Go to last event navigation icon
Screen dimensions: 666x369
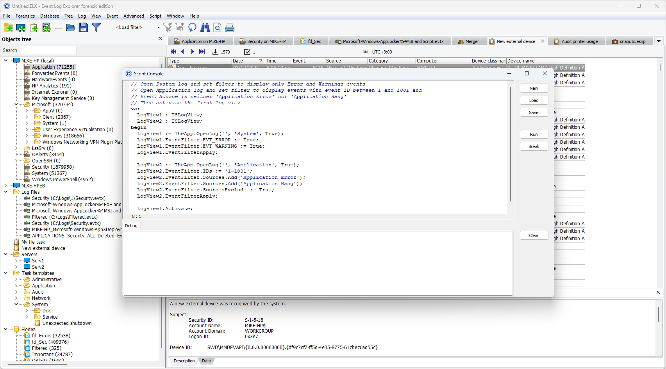coord(202,52)
